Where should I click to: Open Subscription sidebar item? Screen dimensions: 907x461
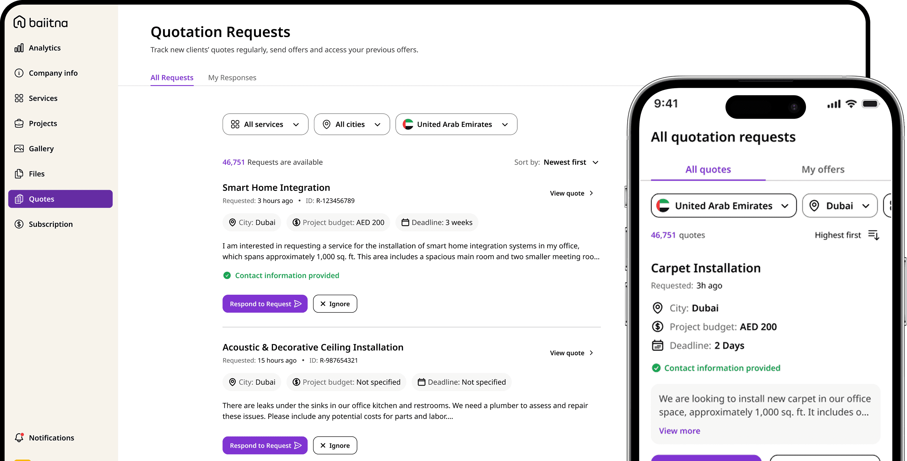pyautogui.click(x=44, y=224)
